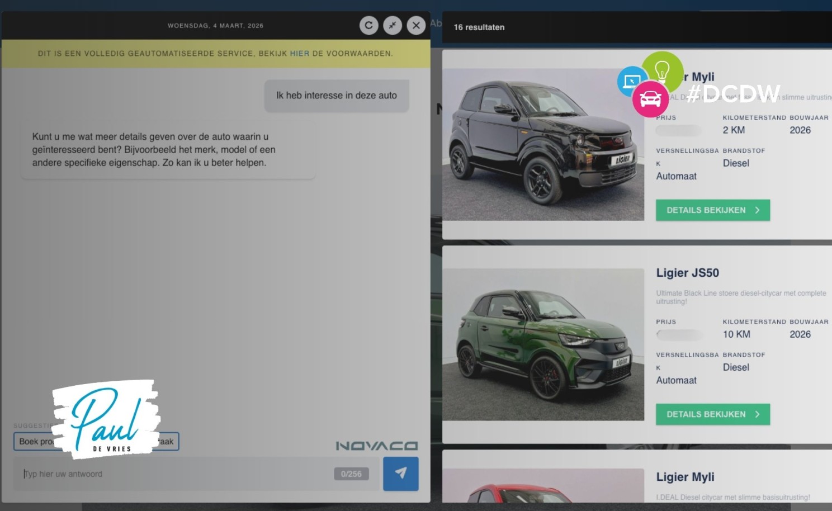Click the '0/256' character counter
Viewport: 832px width, 511px height.
point(351,474)
